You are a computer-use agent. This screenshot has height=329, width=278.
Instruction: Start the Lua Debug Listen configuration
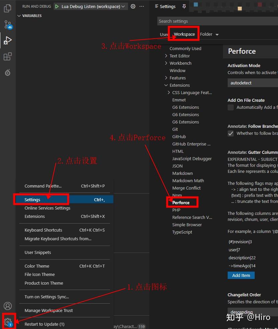57,6
